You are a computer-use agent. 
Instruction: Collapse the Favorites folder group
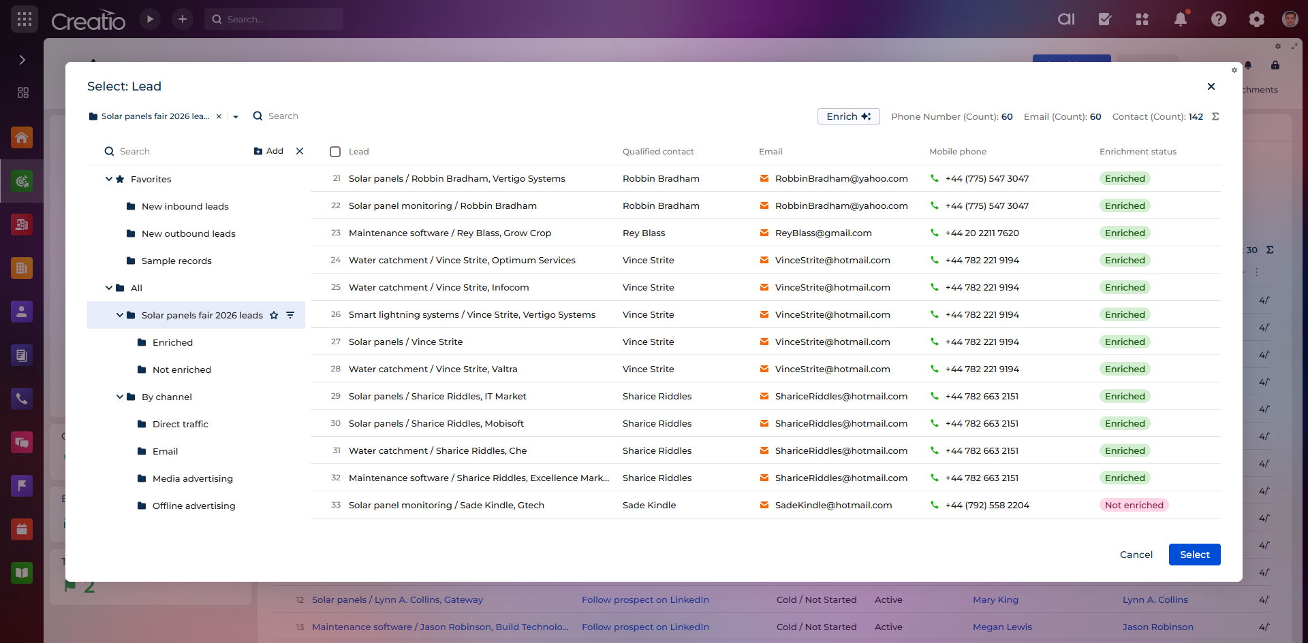tap(108, 179)
